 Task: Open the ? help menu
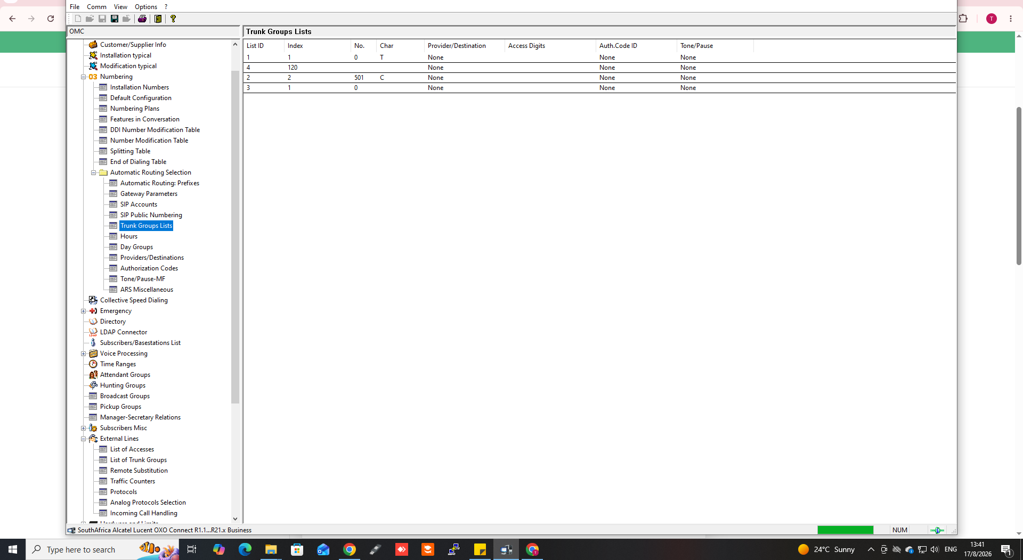click(166, 7)
